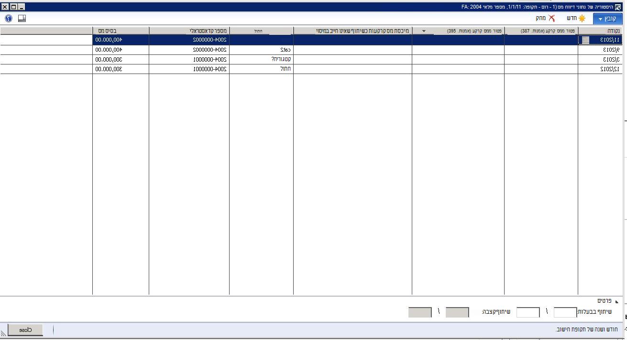Click tax base amount in the 3/2013 row
Screen dimensions: 627x340
pyautogui.click(x=121, y=59)
